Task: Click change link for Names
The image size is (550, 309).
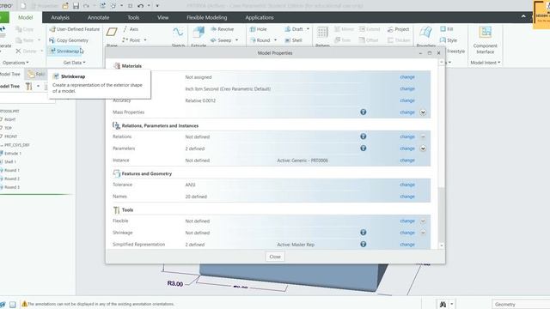Action: [407, 197]
